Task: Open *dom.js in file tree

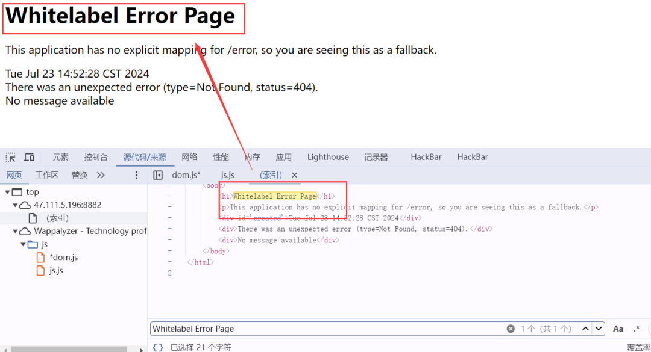Action: [63, 258]
